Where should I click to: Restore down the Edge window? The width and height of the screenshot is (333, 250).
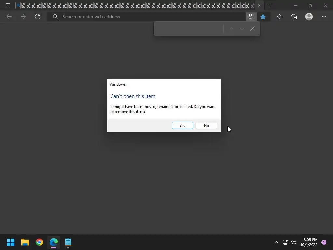pos(310,5)
